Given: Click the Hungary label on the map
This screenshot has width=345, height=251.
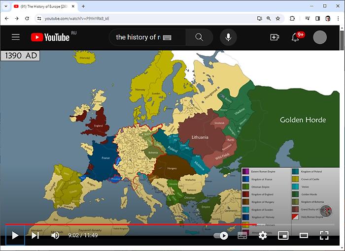Looking at the screenshot, I should [x=172, y=168].
